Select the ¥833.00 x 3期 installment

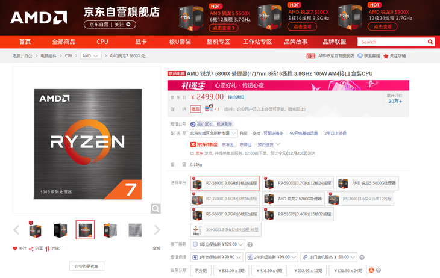click(x=232, y=270)
